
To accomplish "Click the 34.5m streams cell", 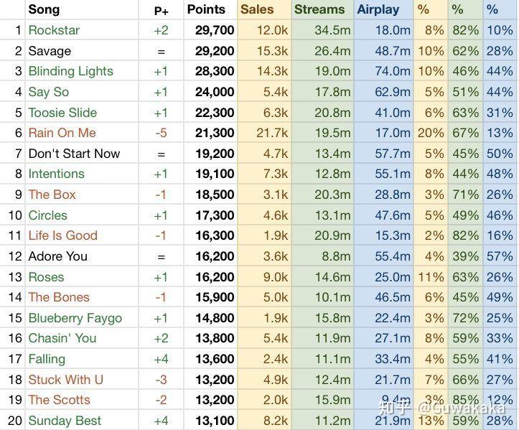I will click(332, 30).
